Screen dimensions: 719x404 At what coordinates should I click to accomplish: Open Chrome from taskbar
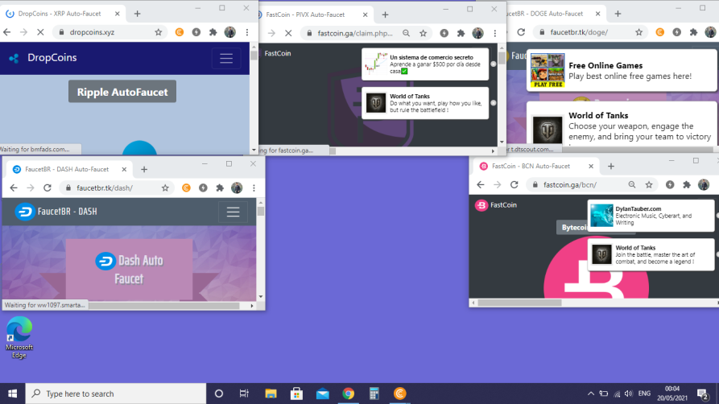(x=348, y=394)
